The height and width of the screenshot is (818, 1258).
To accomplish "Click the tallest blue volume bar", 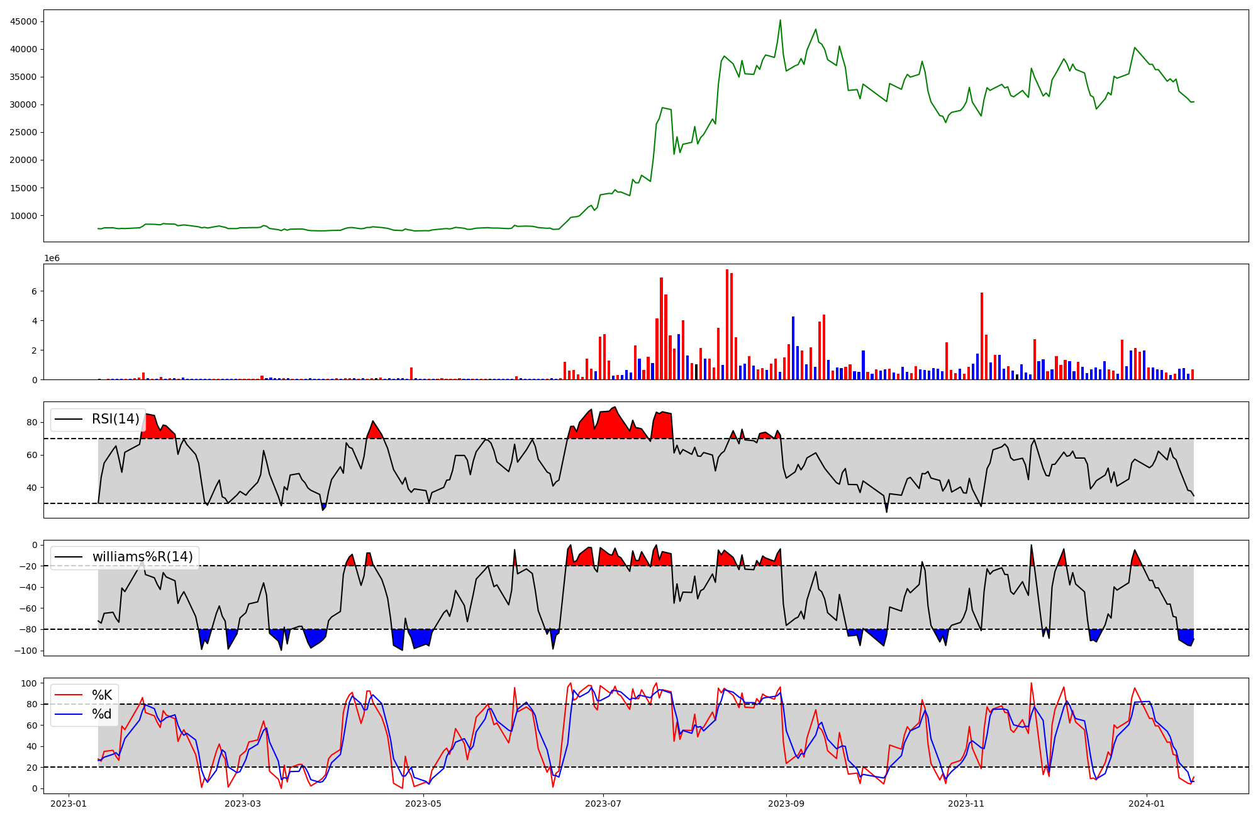I will (793, 348).
